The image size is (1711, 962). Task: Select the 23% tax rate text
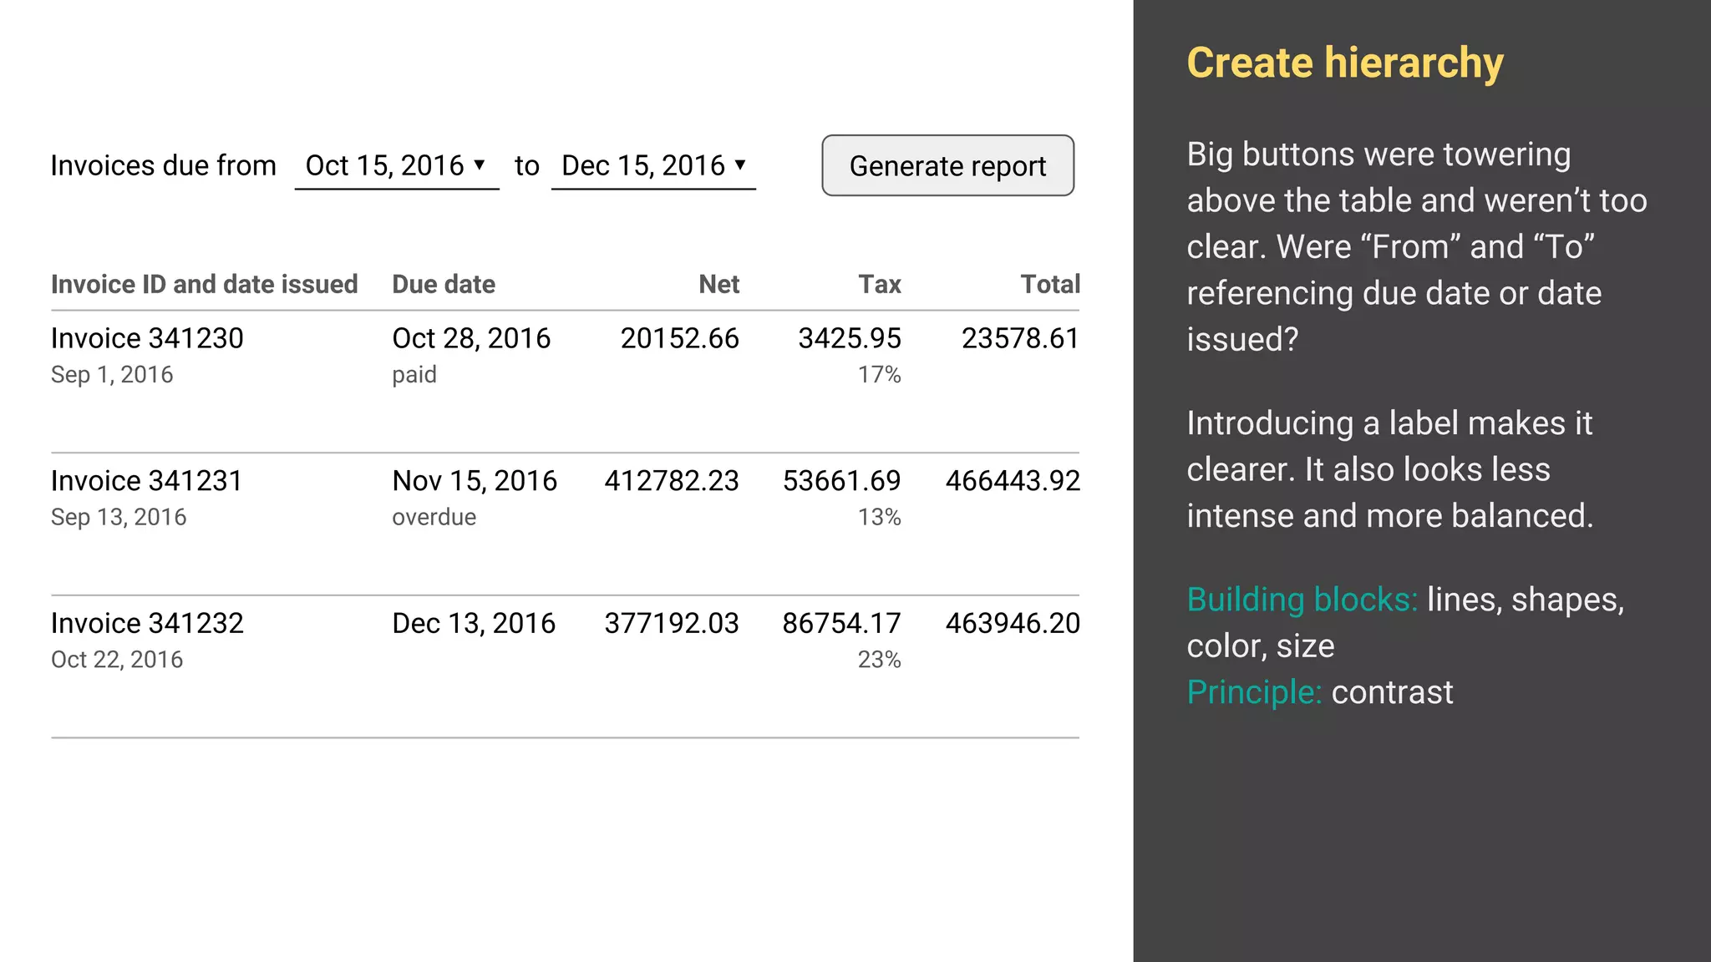coord(879,660)
